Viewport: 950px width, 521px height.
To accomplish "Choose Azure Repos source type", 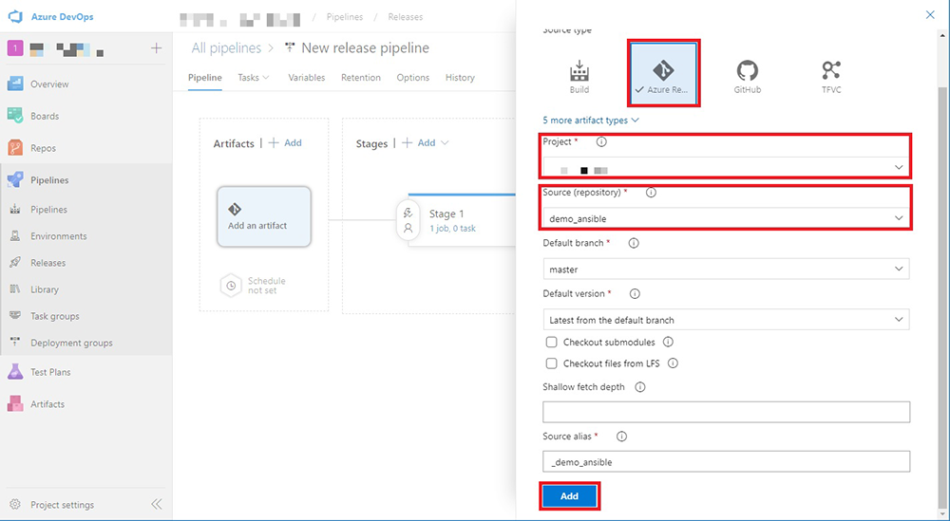I will (663, 74).
